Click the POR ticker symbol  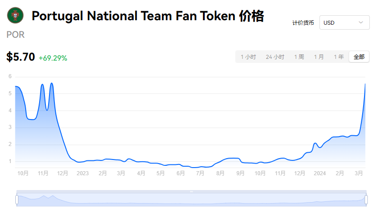15,35
